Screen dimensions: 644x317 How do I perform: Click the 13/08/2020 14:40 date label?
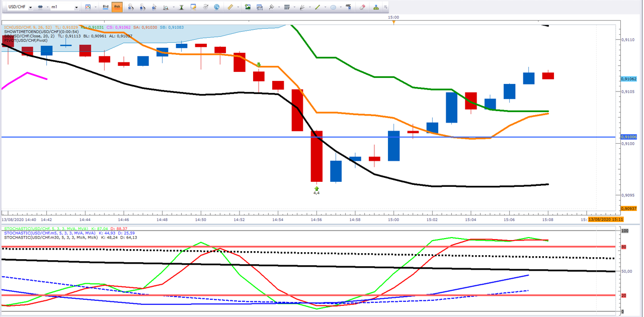(x=19, y=220)
